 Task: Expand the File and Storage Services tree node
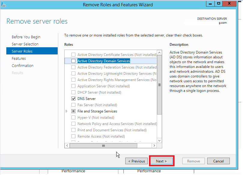66,111
